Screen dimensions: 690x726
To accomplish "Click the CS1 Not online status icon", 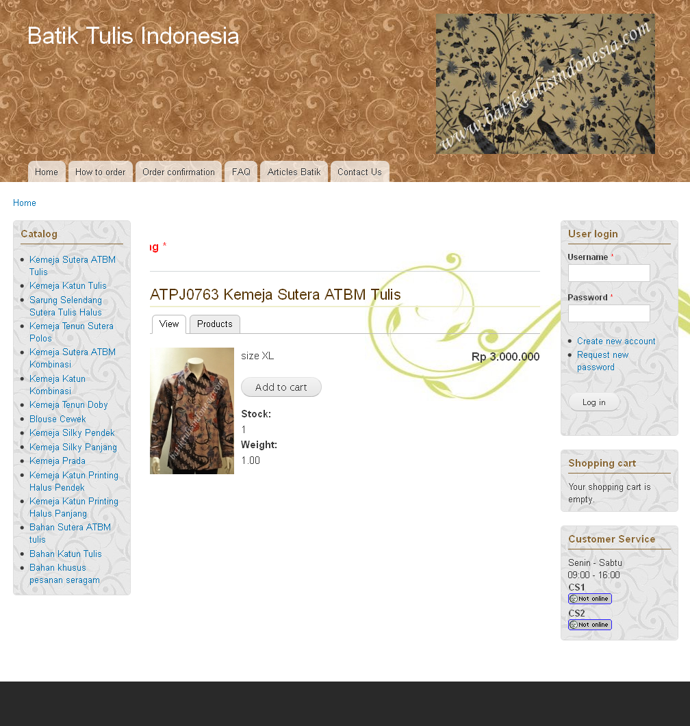I will 589,599.
